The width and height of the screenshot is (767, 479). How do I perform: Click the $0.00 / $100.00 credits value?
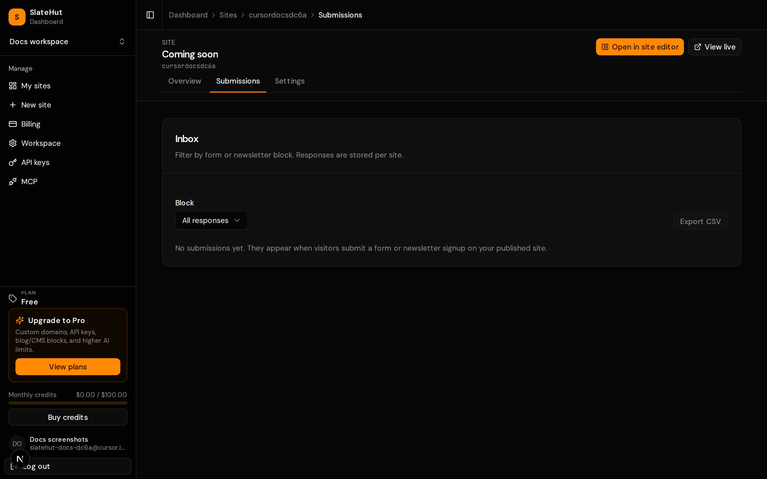click(101, 395)
